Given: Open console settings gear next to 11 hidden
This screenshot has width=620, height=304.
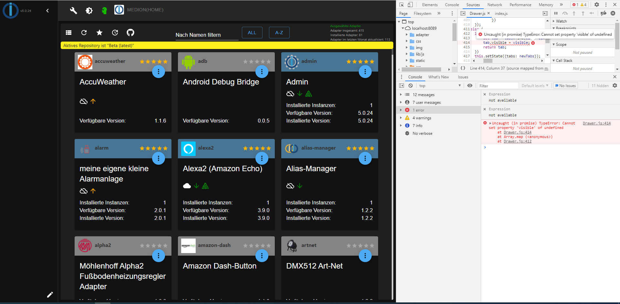Looking at the screenshot, I should point(615,85).
